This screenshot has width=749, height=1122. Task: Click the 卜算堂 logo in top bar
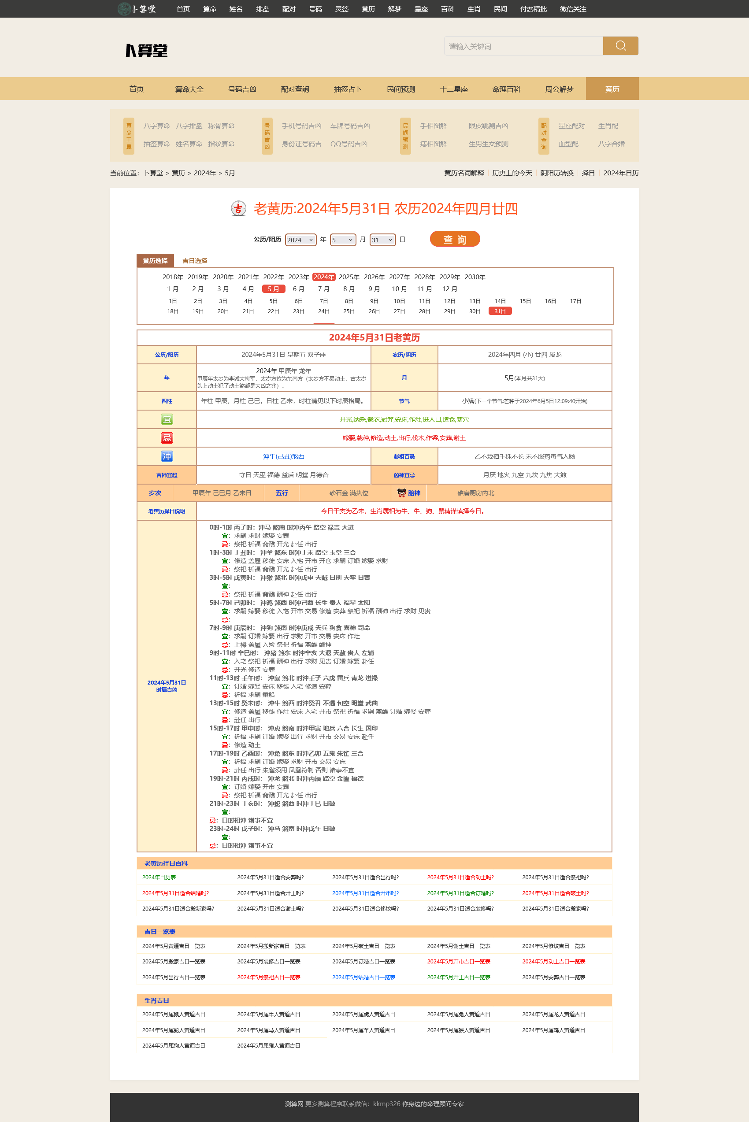(137, 9)
